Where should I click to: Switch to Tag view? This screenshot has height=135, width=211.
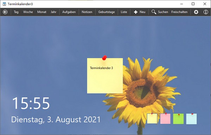(x=16, y=12)
